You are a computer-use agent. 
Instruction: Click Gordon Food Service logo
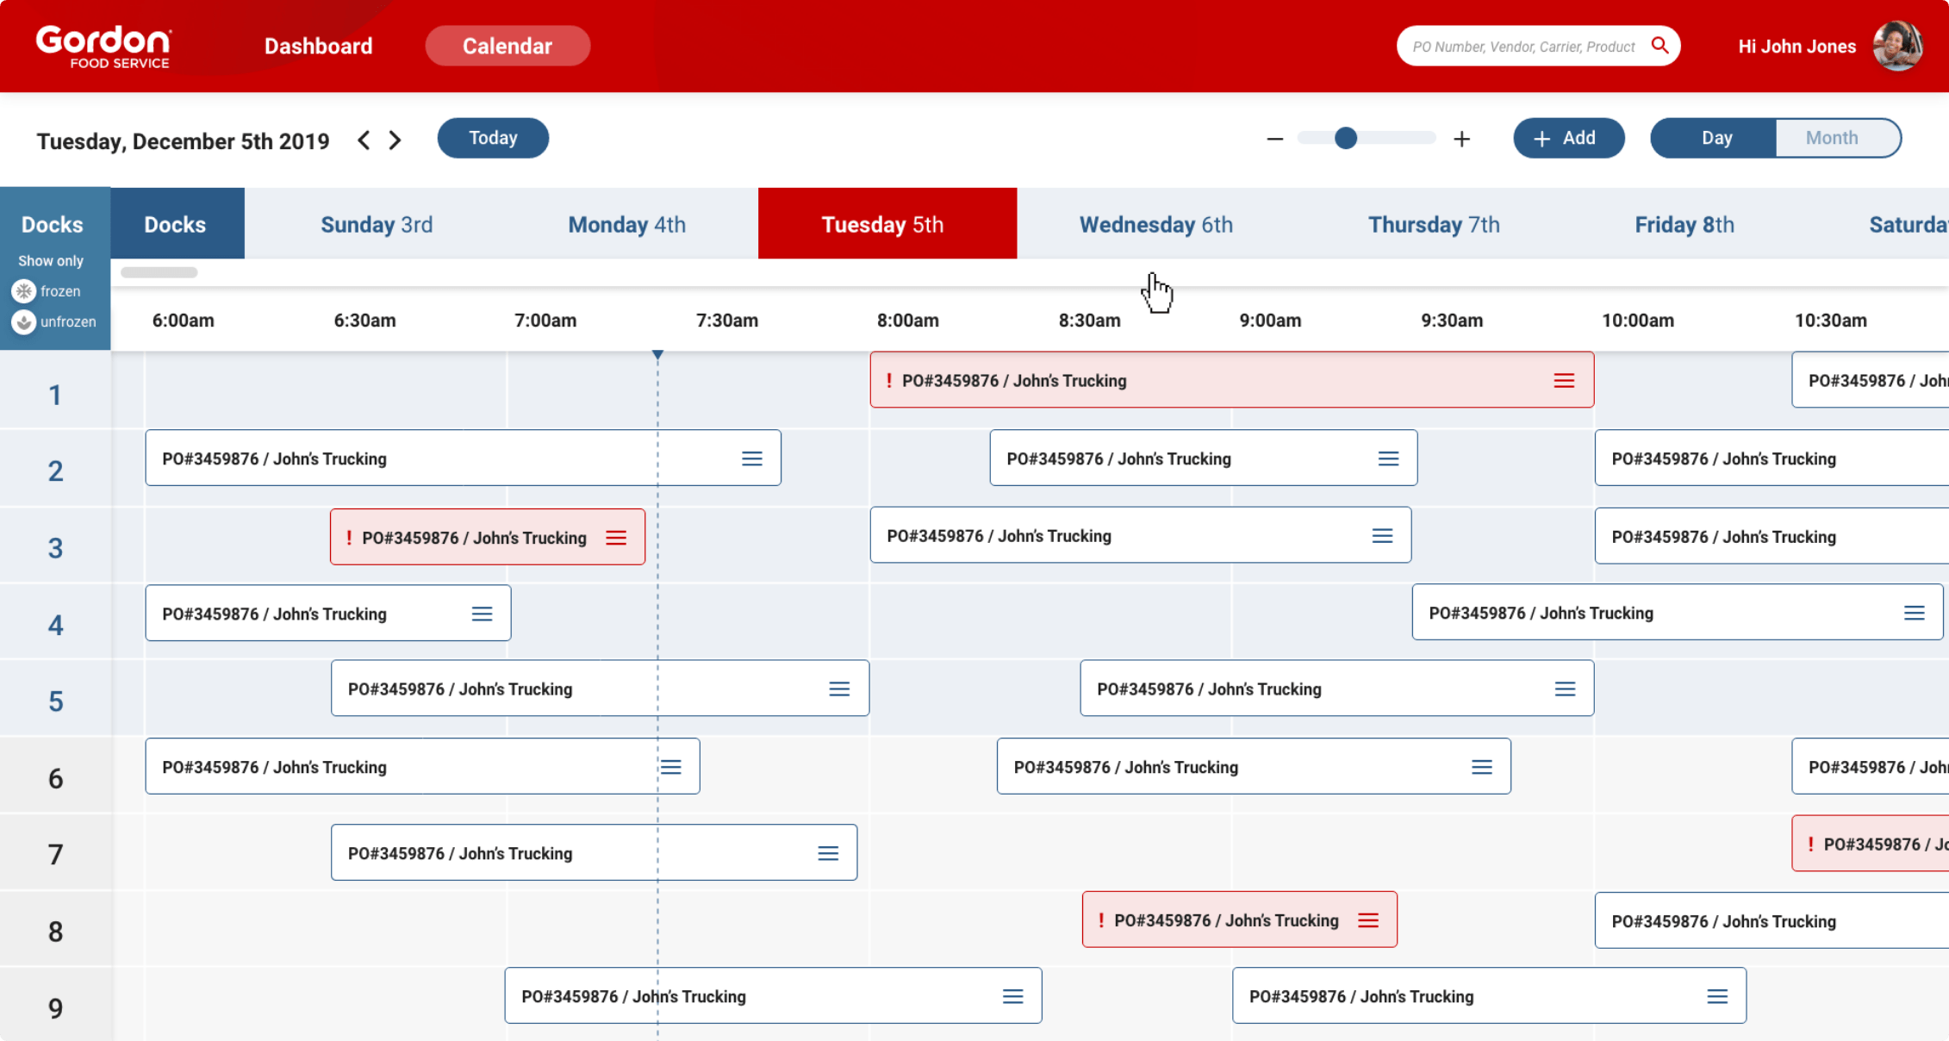pos(103,47)
